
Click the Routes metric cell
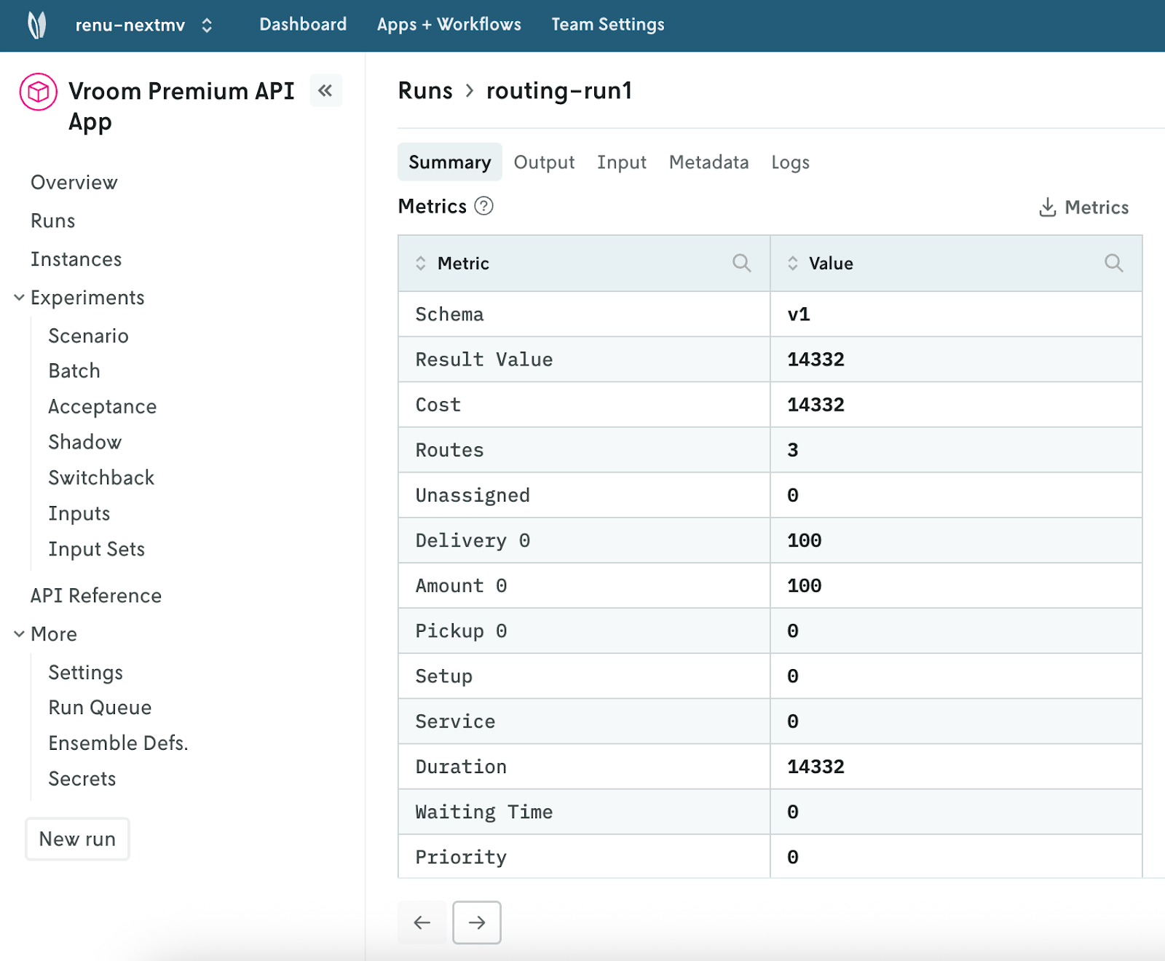(x=584, y=450)
